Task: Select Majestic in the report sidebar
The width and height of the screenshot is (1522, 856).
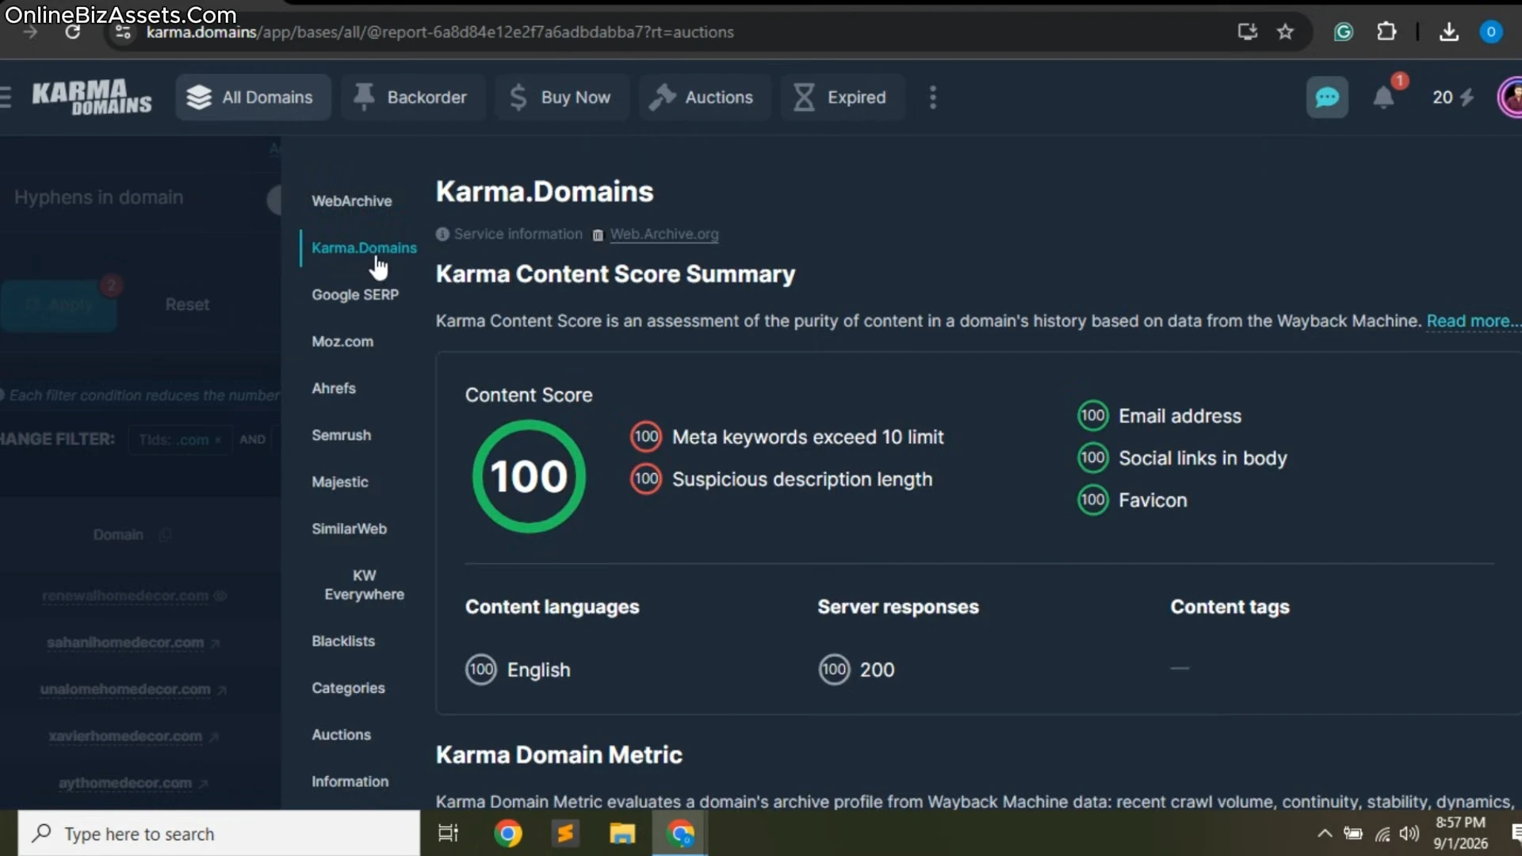Action: [x=340, y=482]
